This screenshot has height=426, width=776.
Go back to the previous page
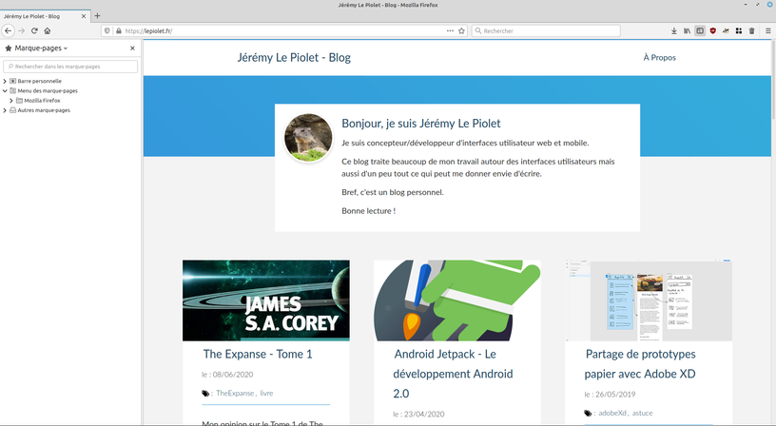[8, 30]
